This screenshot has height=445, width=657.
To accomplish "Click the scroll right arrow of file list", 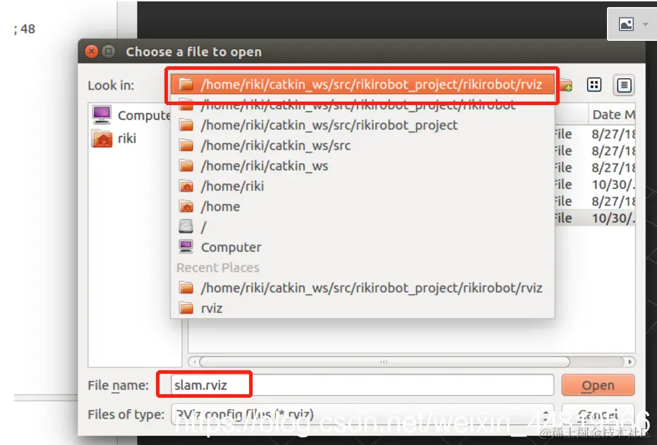I will [x=629, y=362].
